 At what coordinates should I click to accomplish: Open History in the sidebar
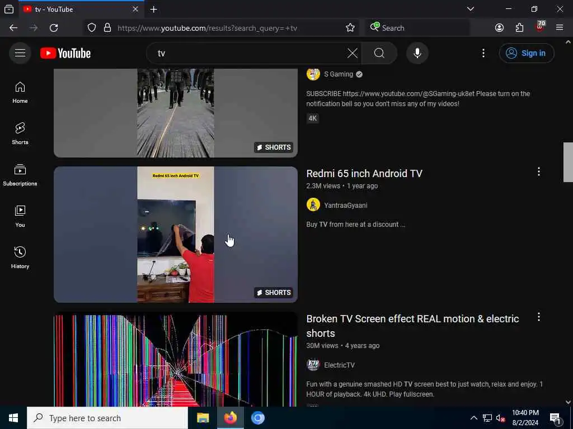20,258
